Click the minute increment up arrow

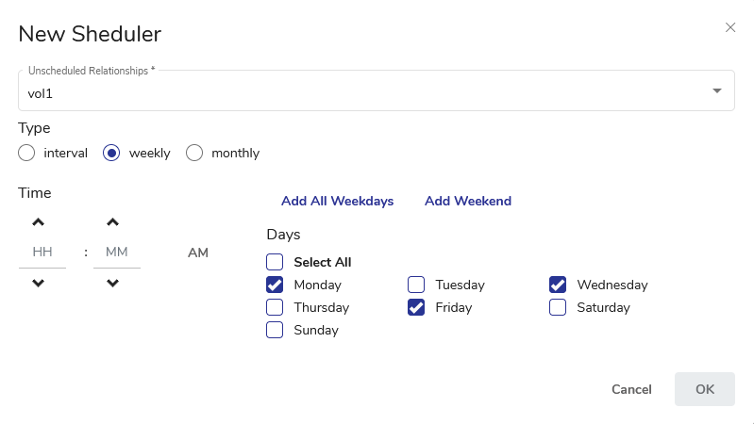pyautogui.click(x=112, y=223)
